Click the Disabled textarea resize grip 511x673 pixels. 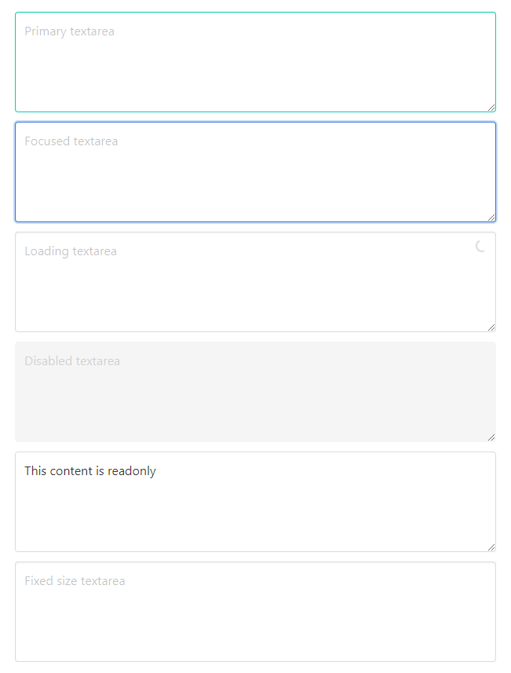pos(491,437)
